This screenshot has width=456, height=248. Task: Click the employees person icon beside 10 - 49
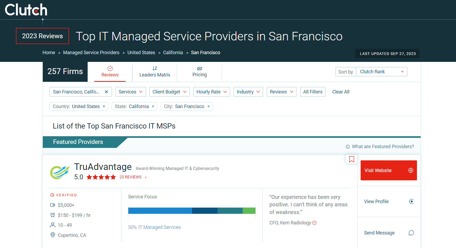(53, 225)
